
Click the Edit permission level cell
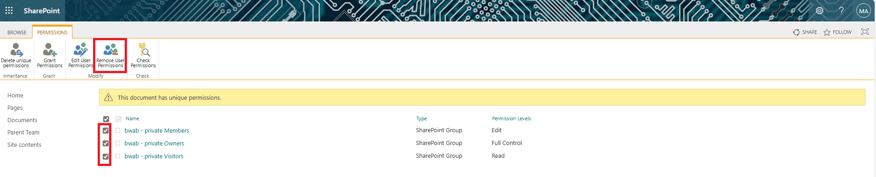pyautogui.click(x=497, y=130)
